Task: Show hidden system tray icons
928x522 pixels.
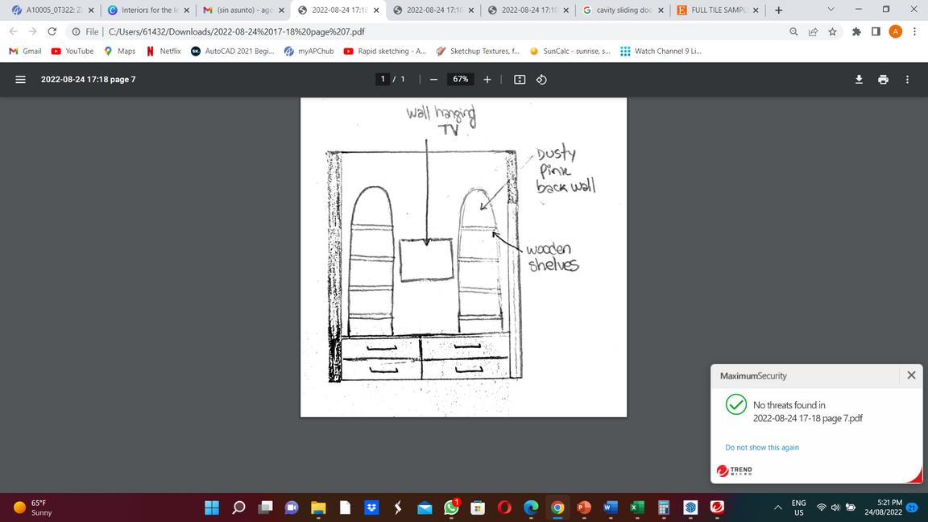Action: [x=778, y=507]
